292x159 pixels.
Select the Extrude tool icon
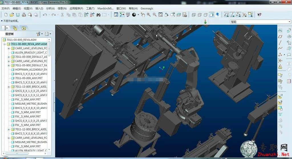click(x=289, y=30)
